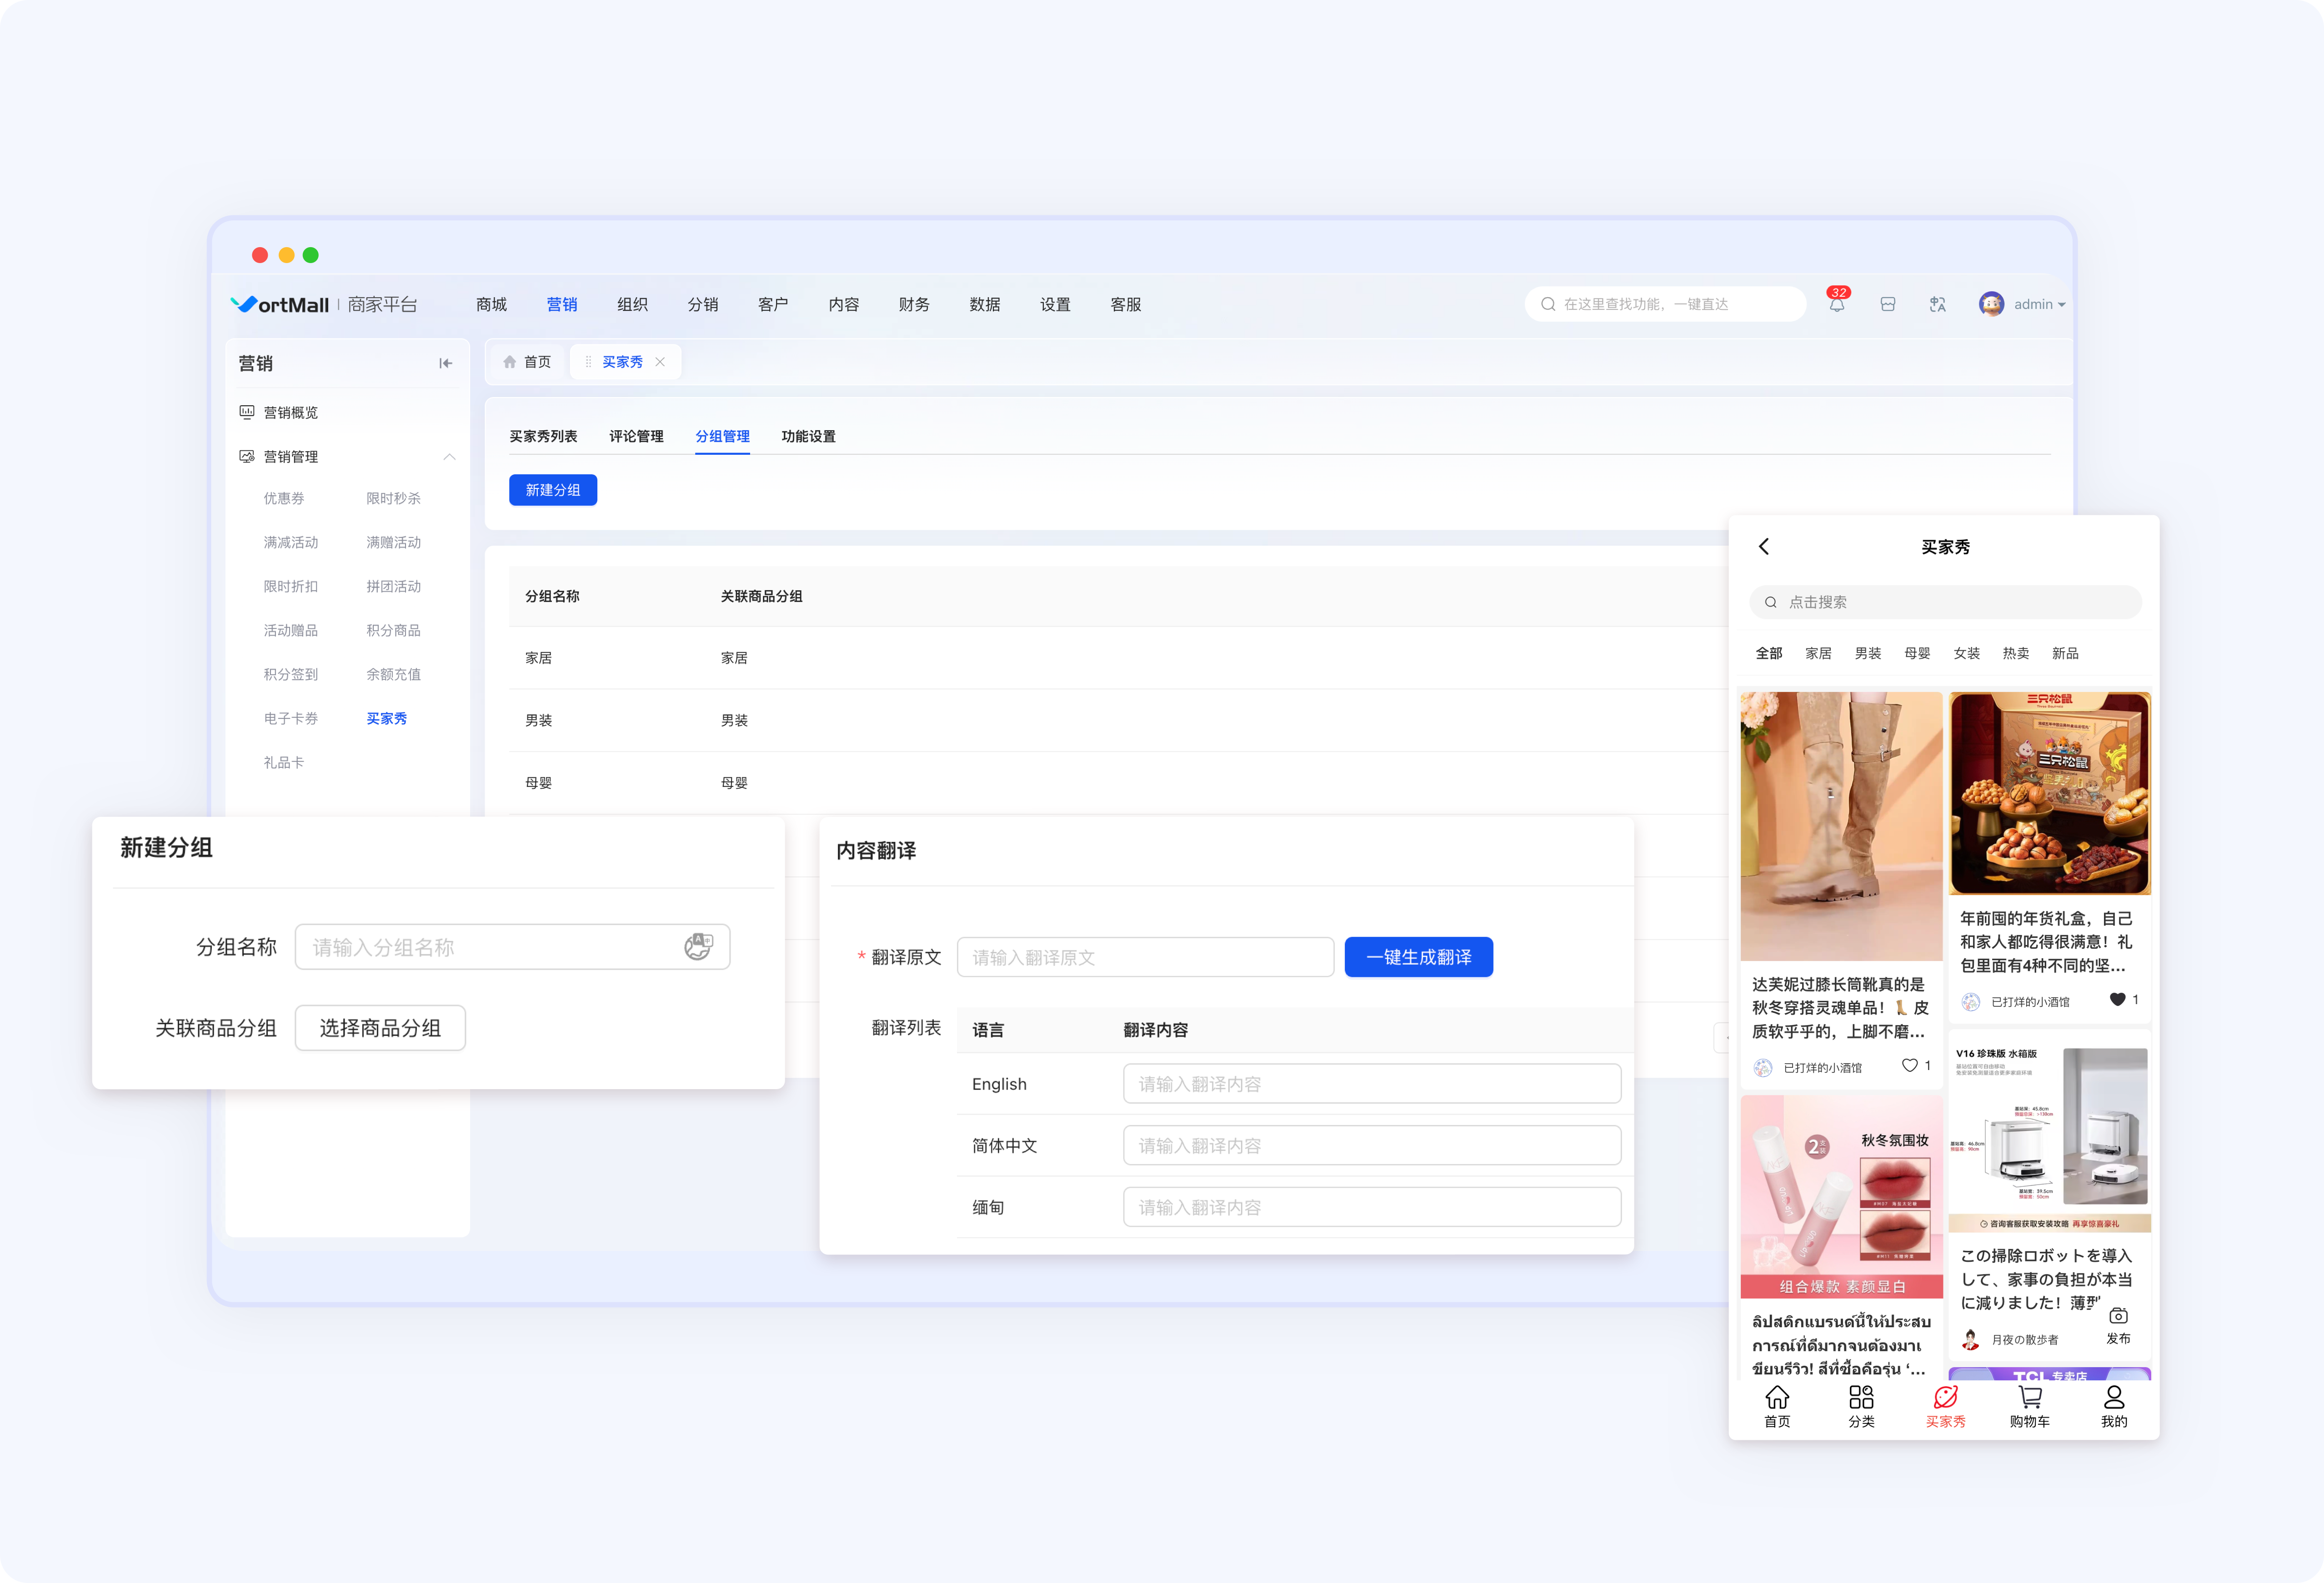This screenshot has height=1583, width=2324.
Task: Click the 新建分组 button
Action: pos(552,490)
